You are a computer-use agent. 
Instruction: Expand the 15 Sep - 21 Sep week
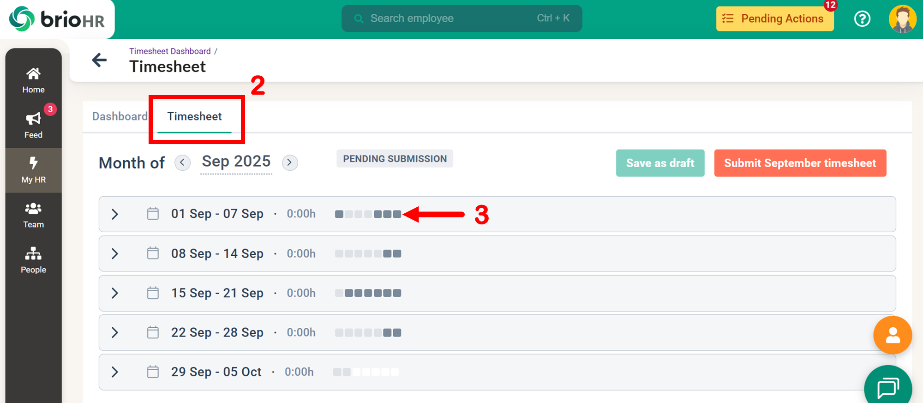115,293
